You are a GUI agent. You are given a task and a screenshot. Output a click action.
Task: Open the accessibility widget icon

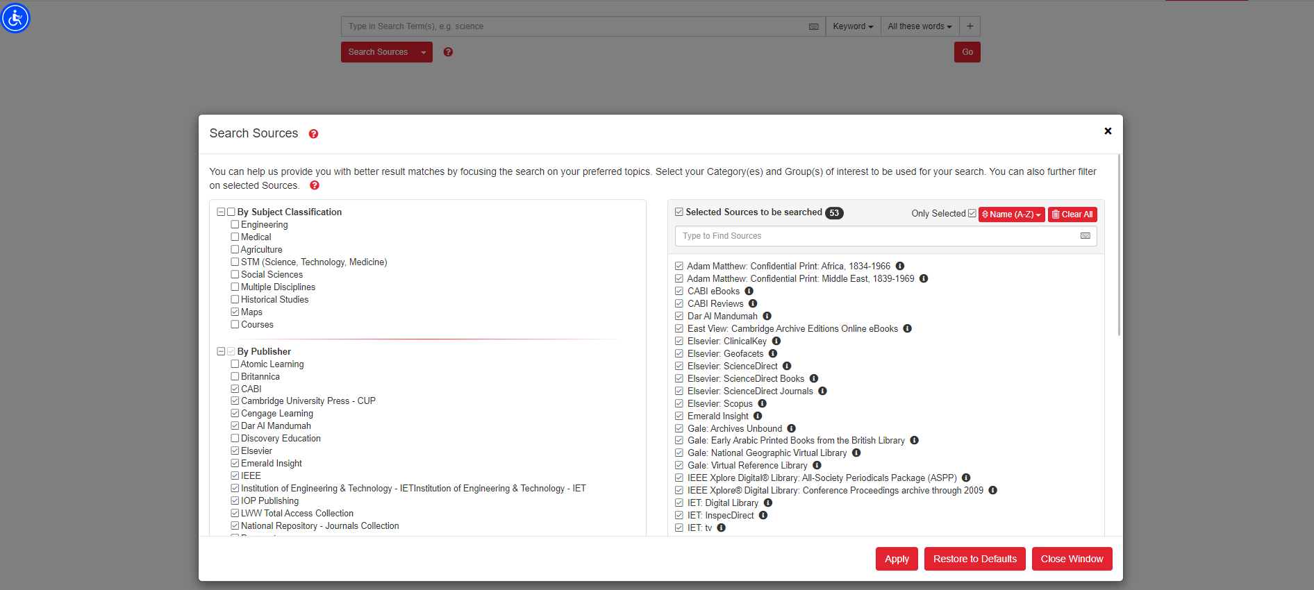[x=15, y=18]
